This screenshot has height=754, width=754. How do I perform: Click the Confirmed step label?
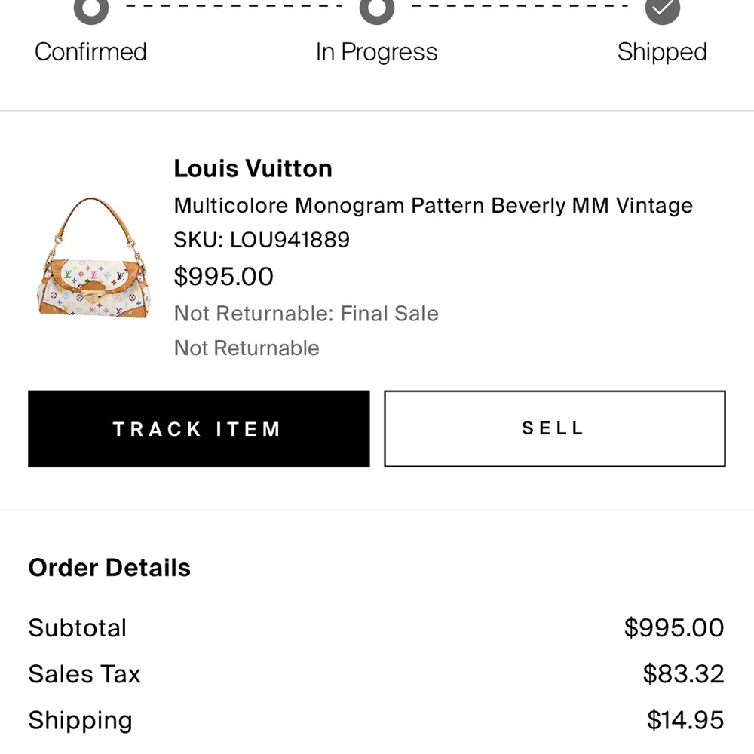[x=90, y=52]
